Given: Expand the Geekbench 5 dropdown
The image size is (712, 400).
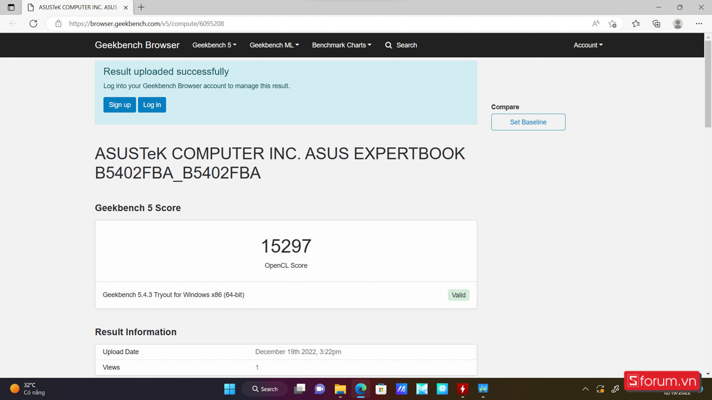Looking at the screenshot, I should pyautogui.click(x=214, y=45).
